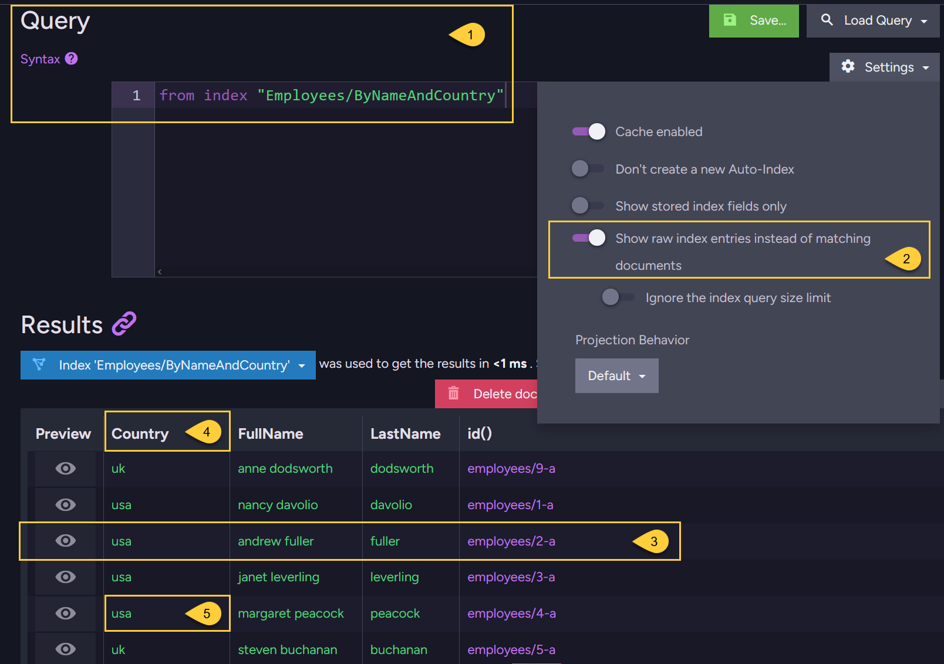Open document employees/3-a
Viewport: 944px width, 664px height.
pyautogui.click(x=511, y=577)
